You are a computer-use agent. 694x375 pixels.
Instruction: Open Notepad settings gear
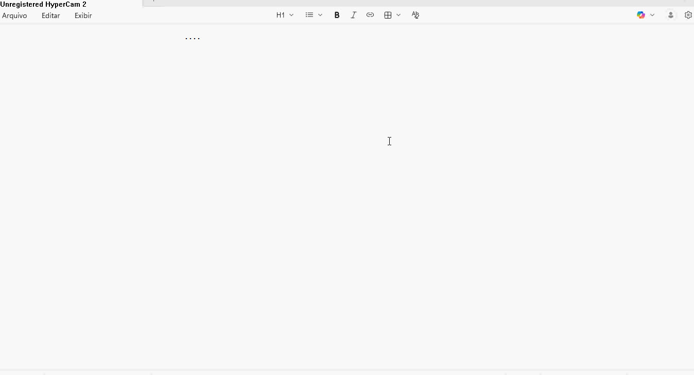pos(688,15)
